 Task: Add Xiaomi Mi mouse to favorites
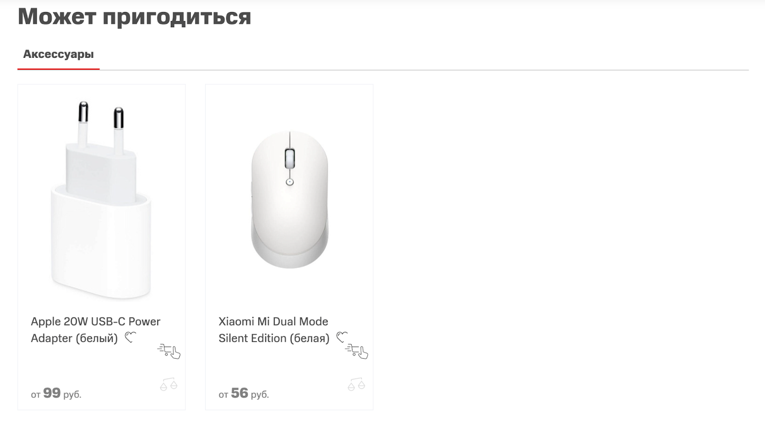point(341,338)
